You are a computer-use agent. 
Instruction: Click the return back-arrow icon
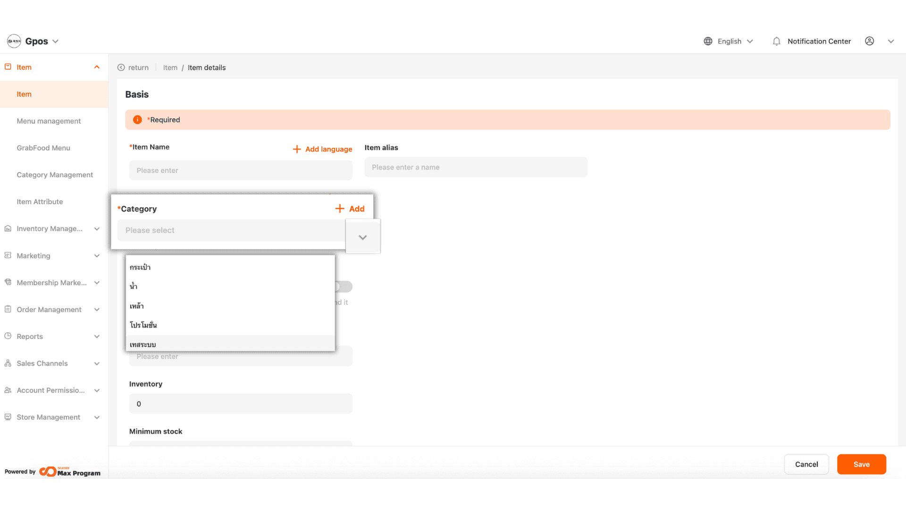[x=121, y=67]
